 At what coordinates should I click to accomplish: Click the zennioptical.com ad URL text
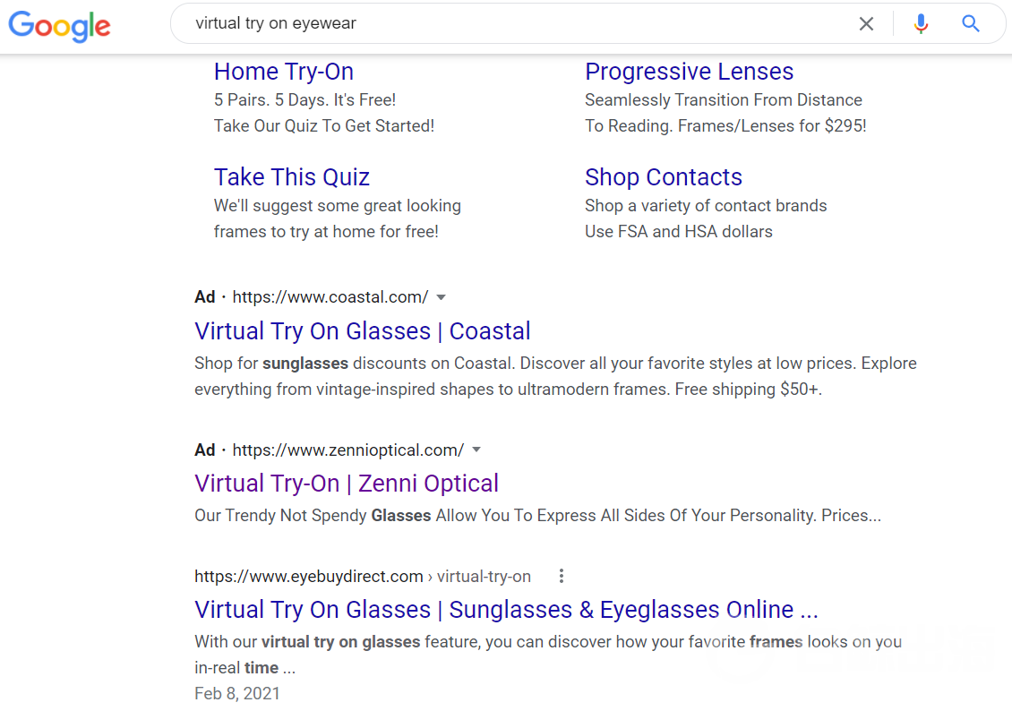347,450
